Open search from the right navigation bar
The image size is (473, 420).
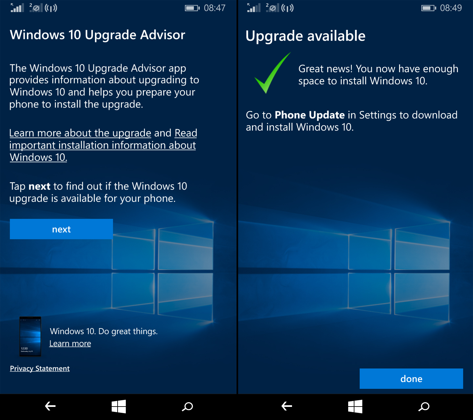(424, 407)
